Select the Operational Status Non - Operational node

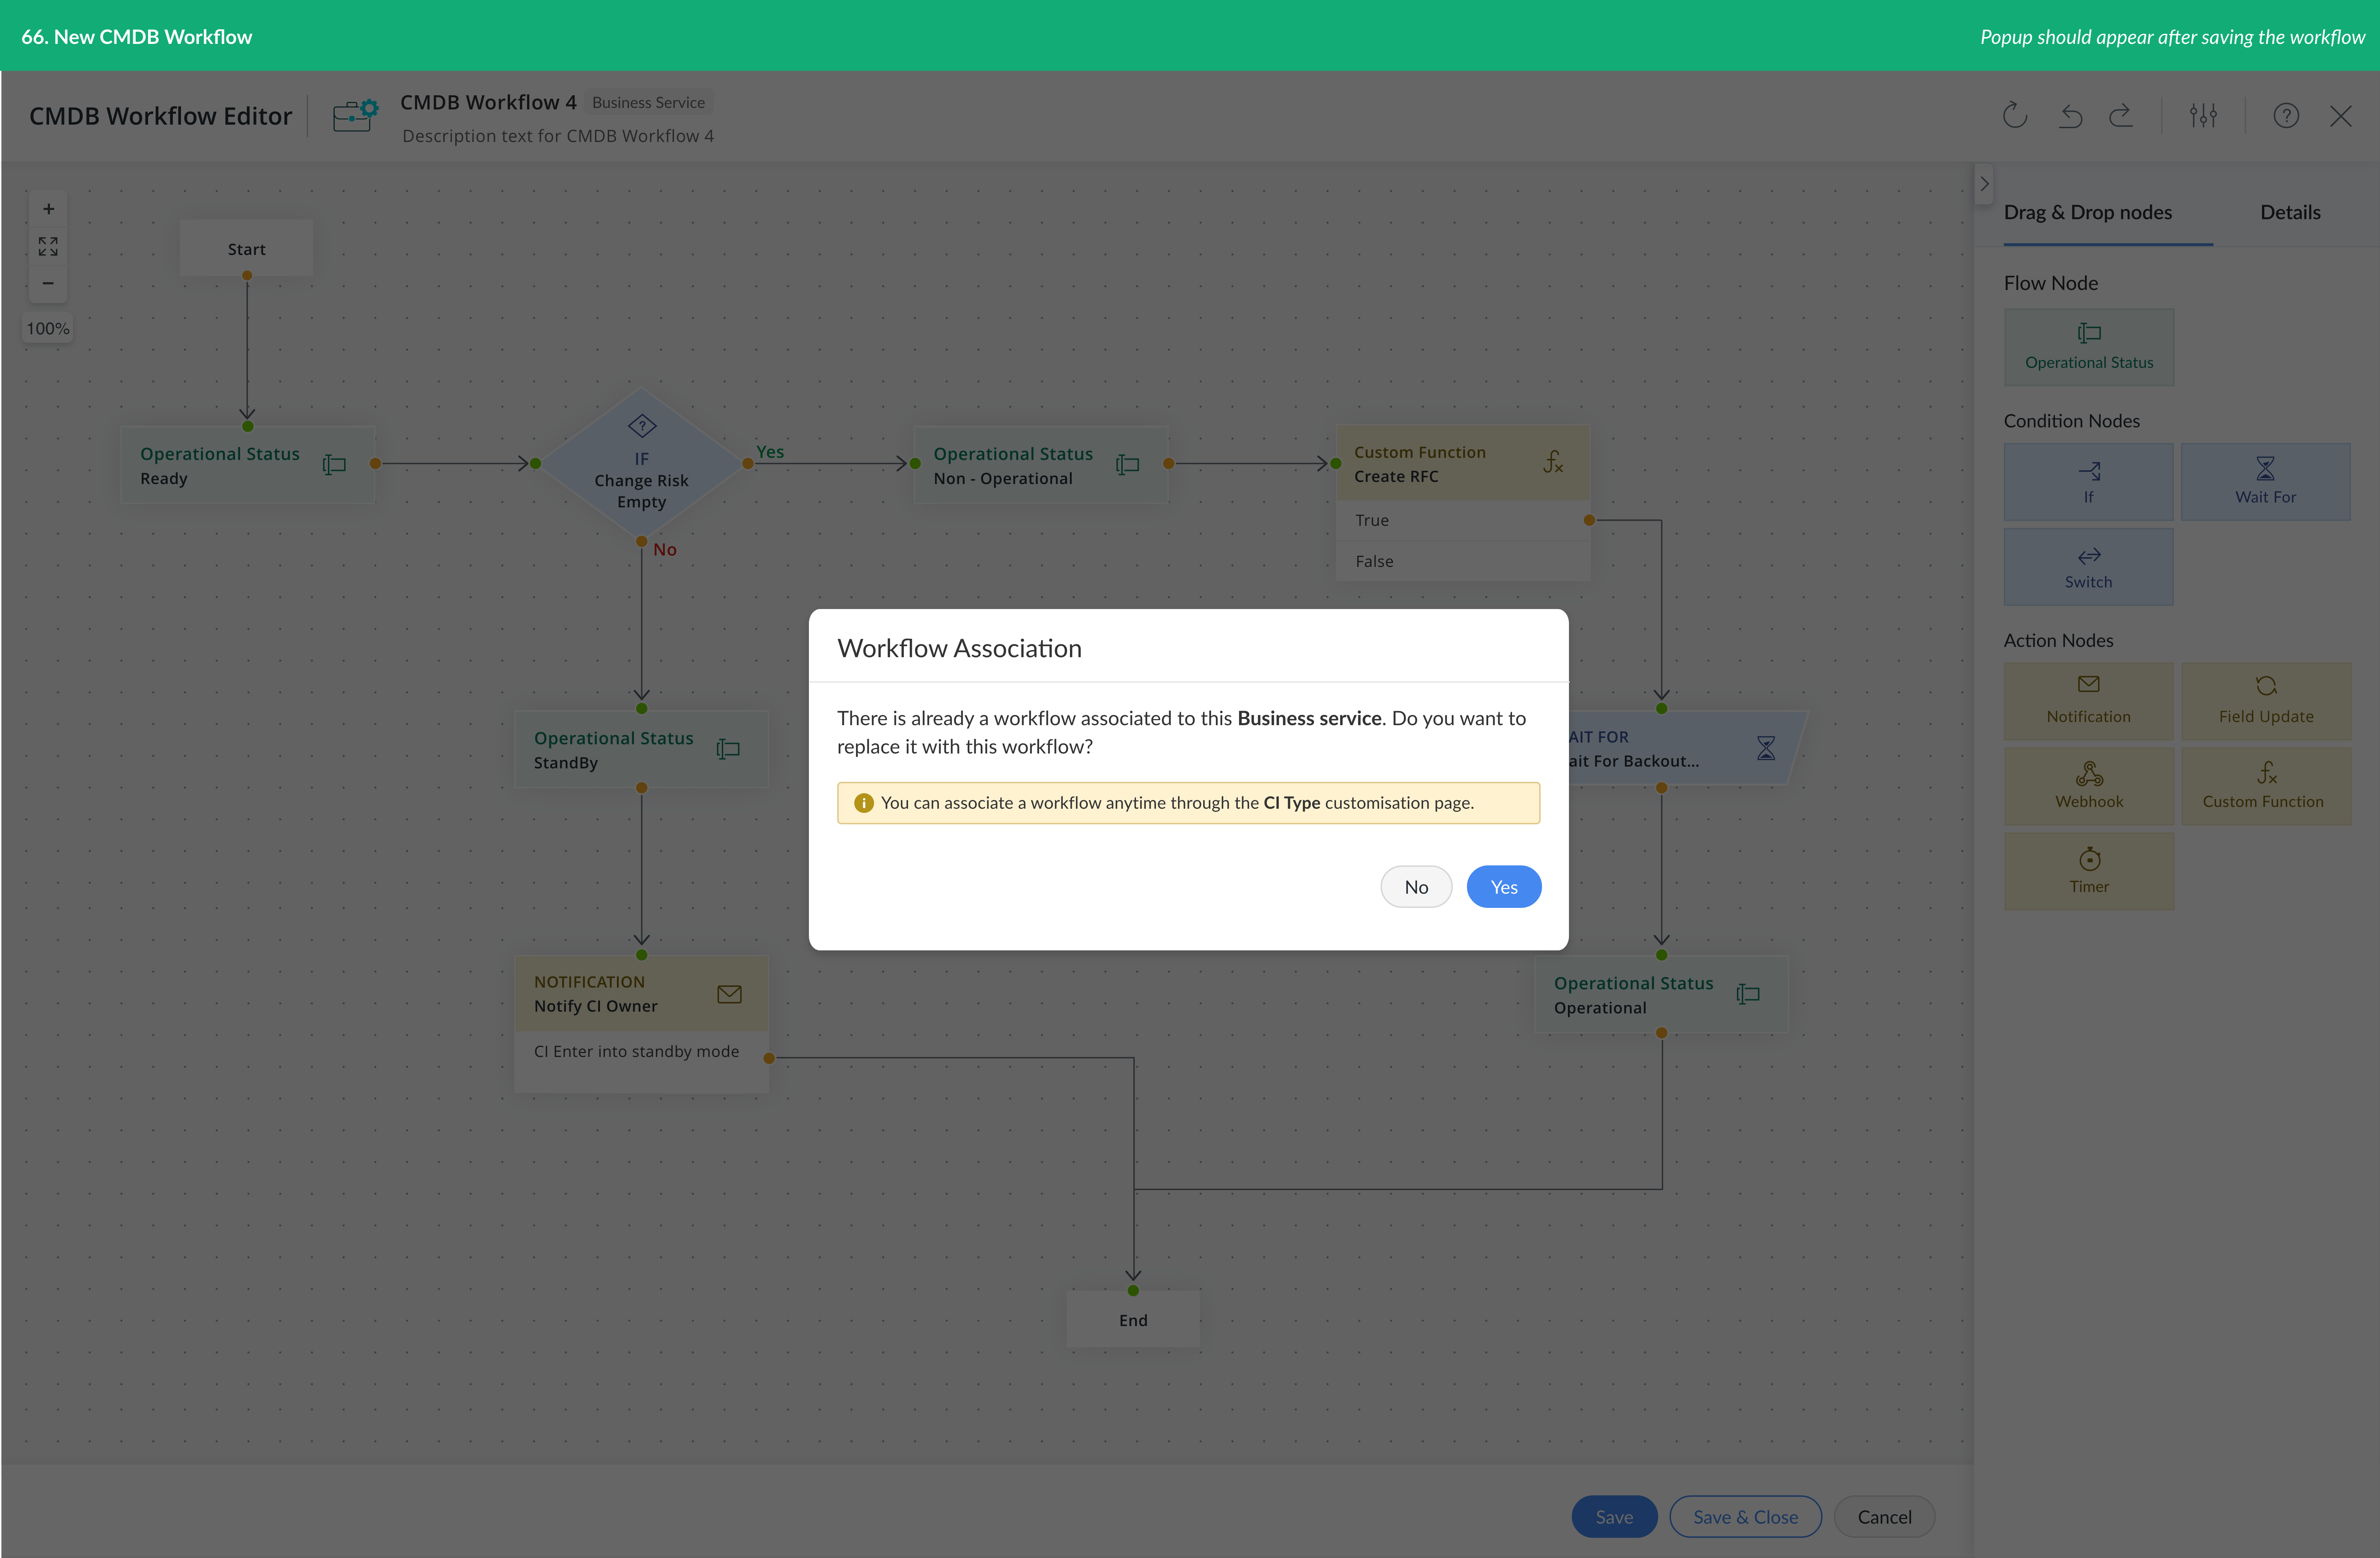pyautogui.click(x=1041, y=465)
